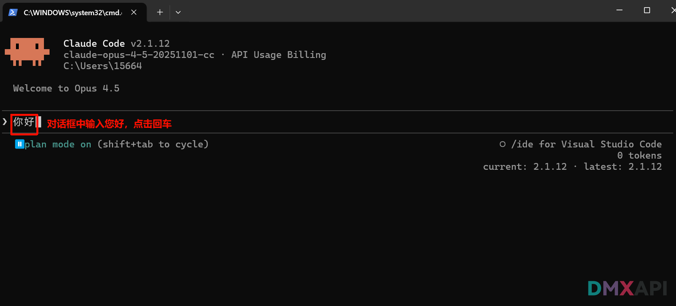Click the "/ide for Visual Studio Code" hint
676x306 pixels.
(x=586, y=144)
